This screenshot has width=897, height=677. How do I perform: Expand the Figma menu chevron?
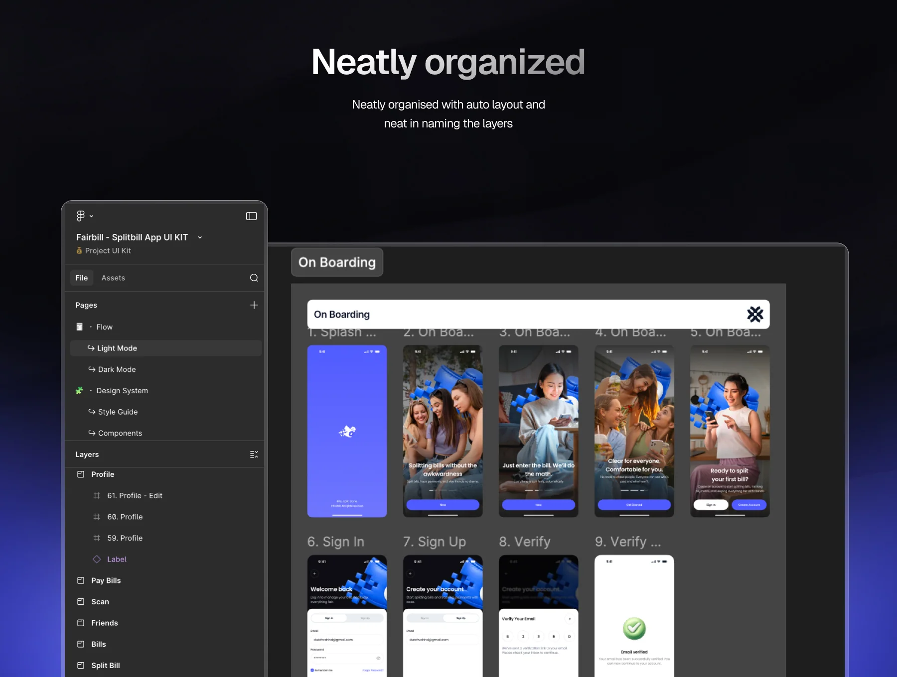tap(92, 216)
